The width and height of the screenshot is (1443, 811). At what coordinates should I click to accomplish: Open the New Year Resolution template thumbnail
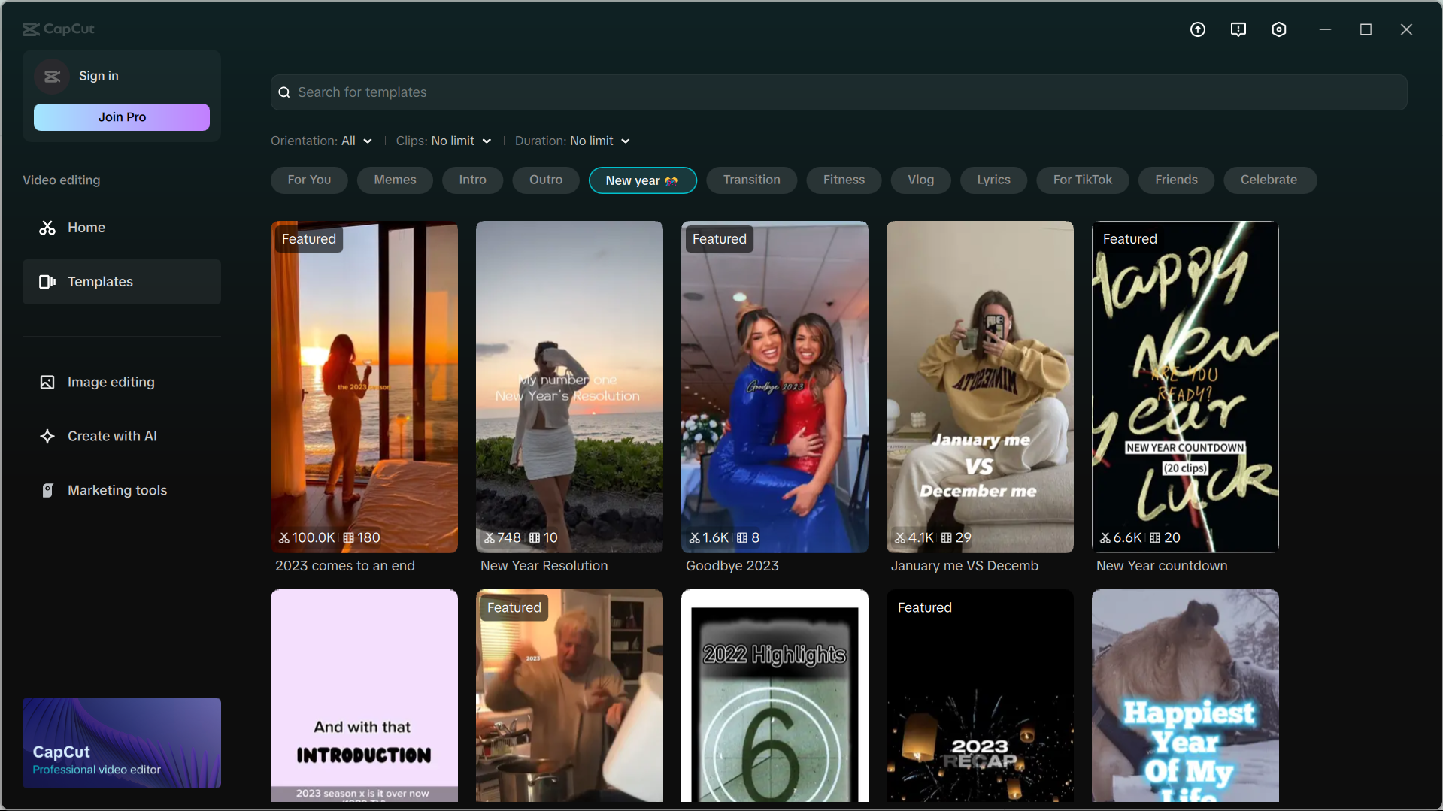click(569, 387)
